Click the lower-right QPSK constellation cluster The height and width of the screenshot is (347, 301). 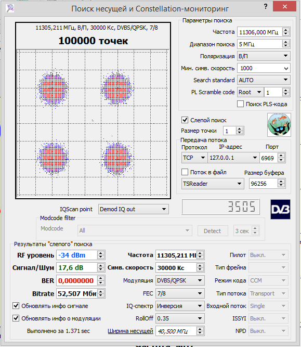(x=117, y=159)
